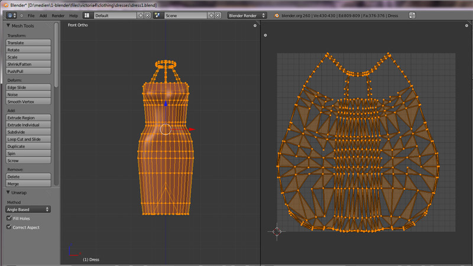Click the tool shelf vertical scrollbar
The width and height of the screenshot is (473, 266).
56,53
